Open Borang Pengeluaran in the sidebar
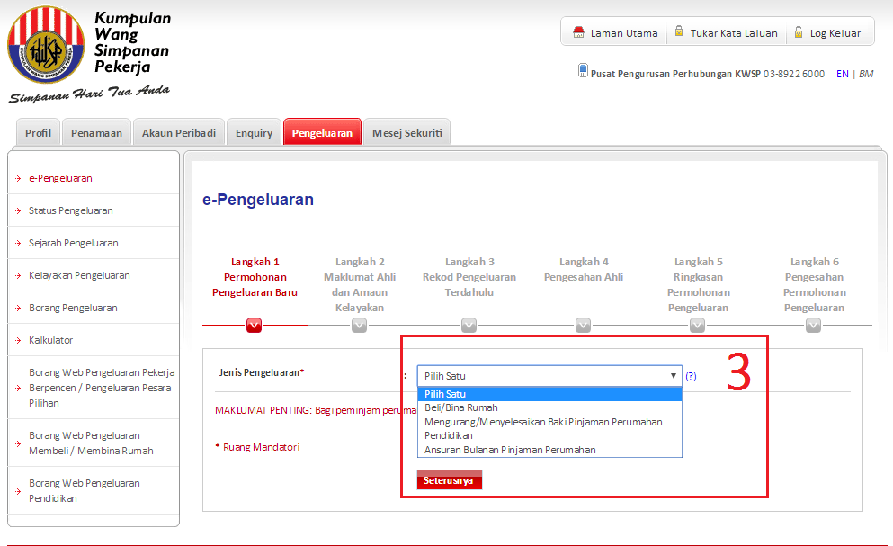Image resolution: width=893 pixels, height=546 pixels. tap(73, 308)
